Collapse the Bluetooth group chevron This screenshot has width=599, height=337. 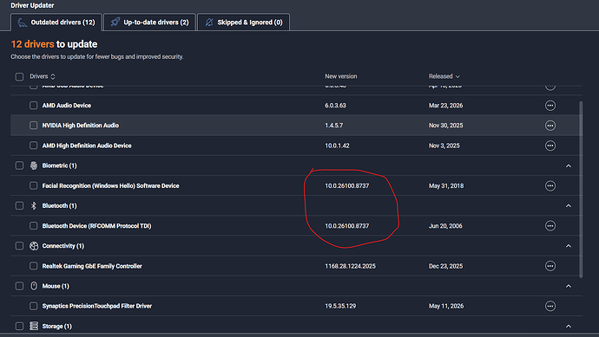pos(569,206)
